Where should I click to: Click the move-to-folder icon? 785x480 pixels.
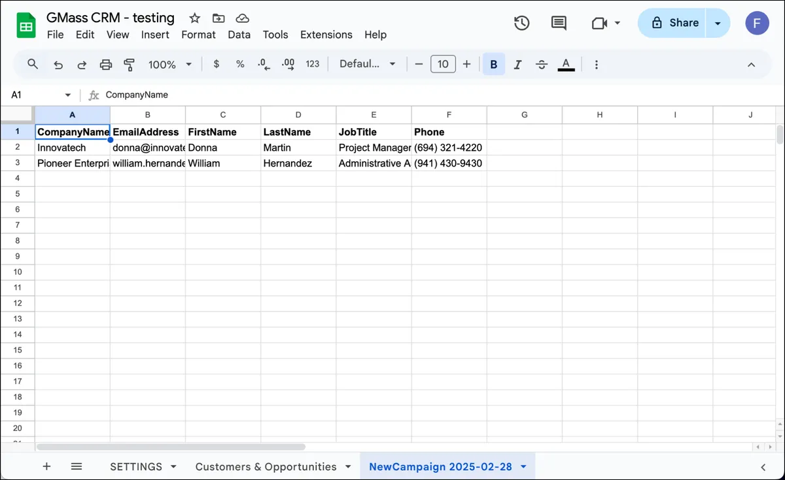tap(218, 18)
